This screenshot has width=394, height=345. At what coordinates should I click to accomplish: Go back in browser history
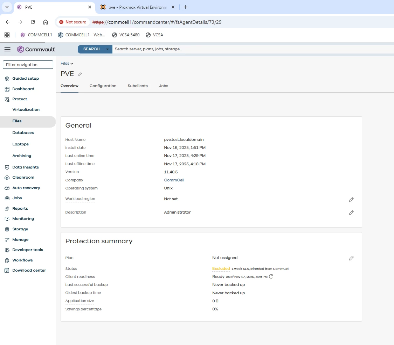pyautogui.click(x=8, y=22)
